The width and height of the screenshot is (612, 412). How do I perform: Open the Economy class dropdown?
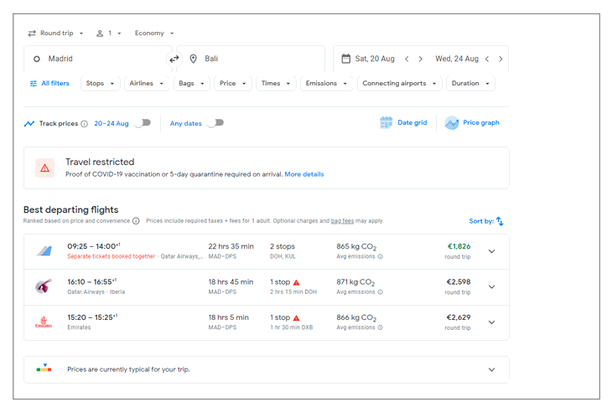pyautogui.click(x=154, y=33)
